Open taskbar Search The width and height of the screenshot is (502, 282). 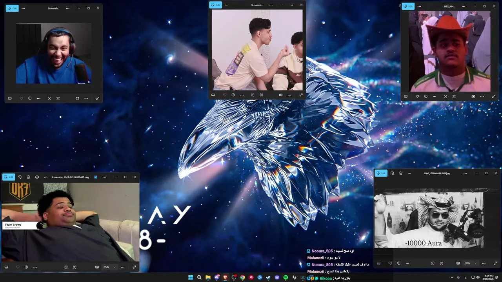click(199, 277)
